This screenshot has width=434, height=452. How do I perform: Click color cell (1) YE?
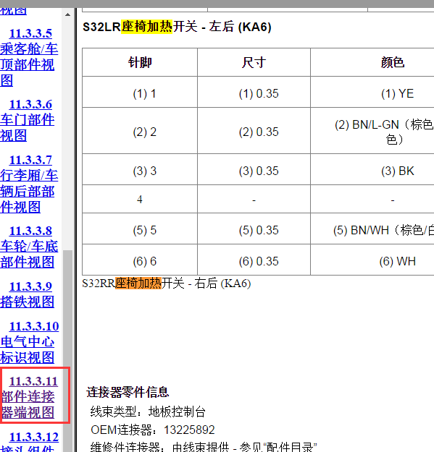(372, 93)
